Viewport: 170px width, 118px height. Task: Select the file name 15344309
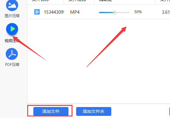coord(54,12)
